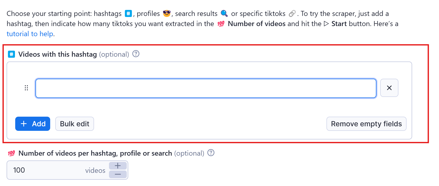Click the 💯 emoji in the instructions paragraph

pyautogui.click(x=220, y=24)
